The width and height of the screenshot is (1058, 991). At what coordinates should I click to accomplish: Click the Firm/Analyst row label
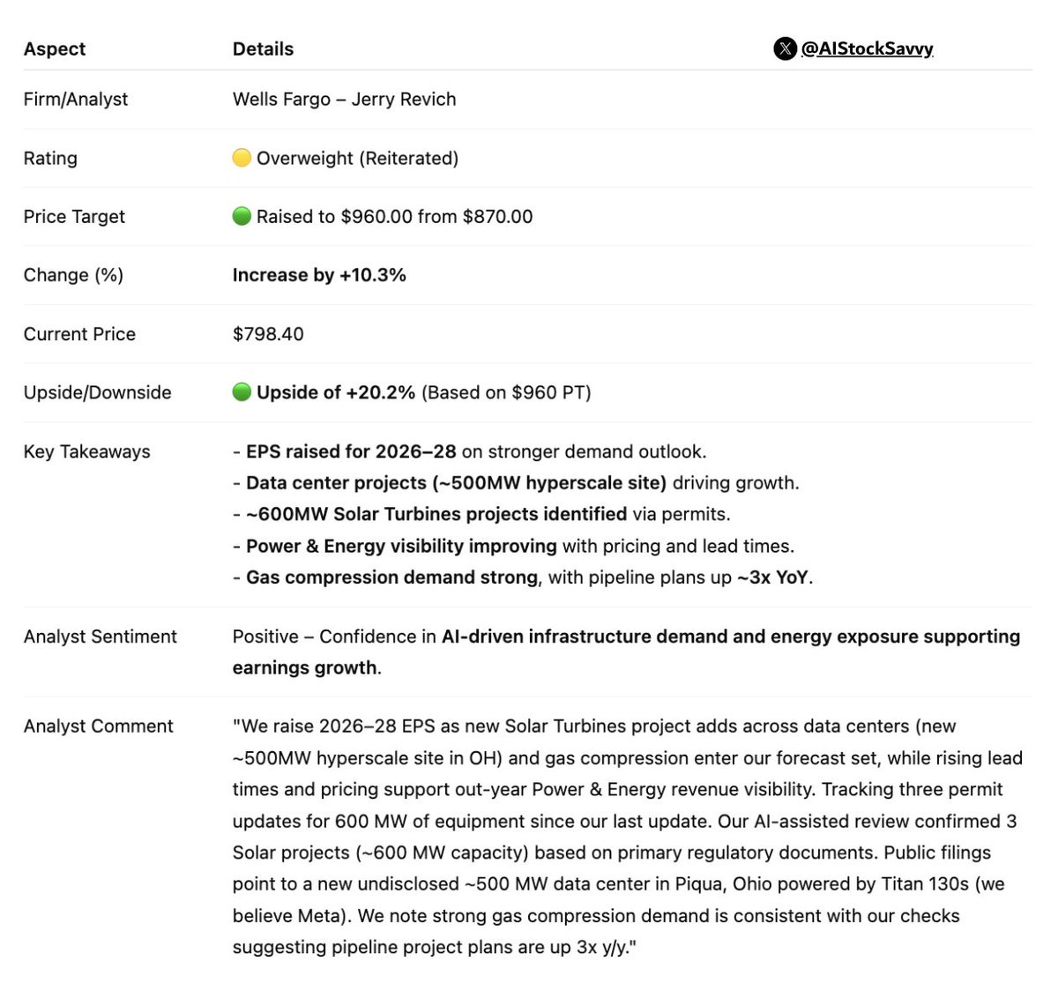click(x=76, y=100)
